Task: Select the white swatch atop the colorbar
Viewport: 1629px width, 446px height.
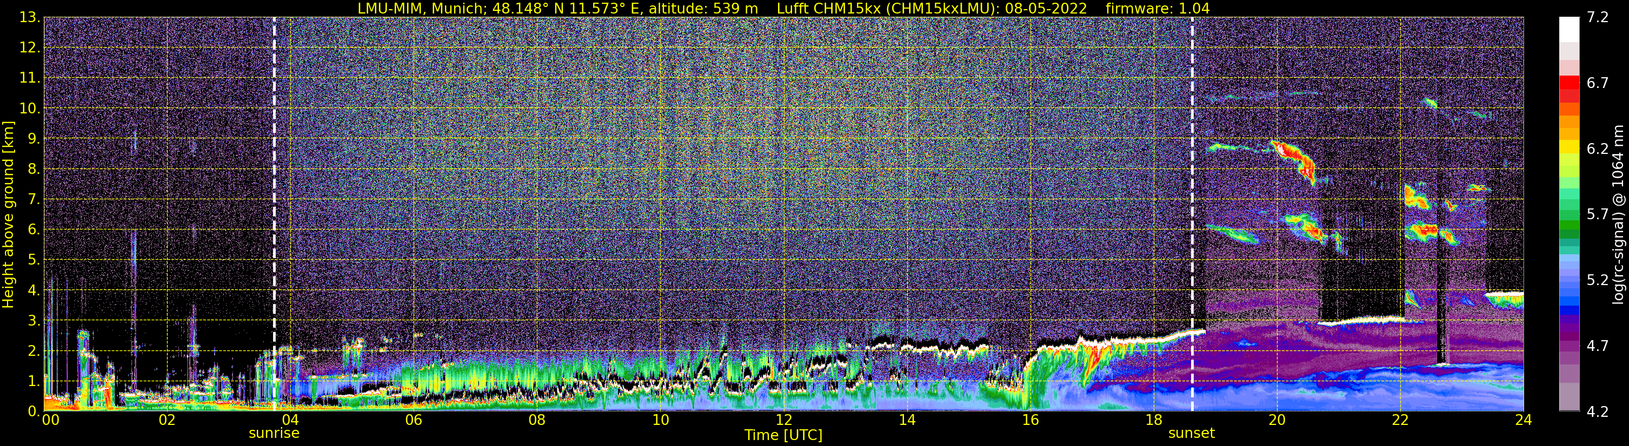Action: coord(1570,29)
